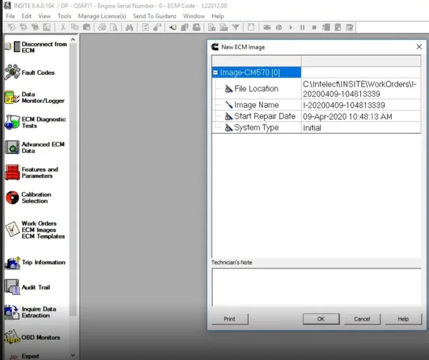Viewport: 429px width, 360px height.
Task: Open the Audit Trail icon
Action: click(x=12, y=287)
